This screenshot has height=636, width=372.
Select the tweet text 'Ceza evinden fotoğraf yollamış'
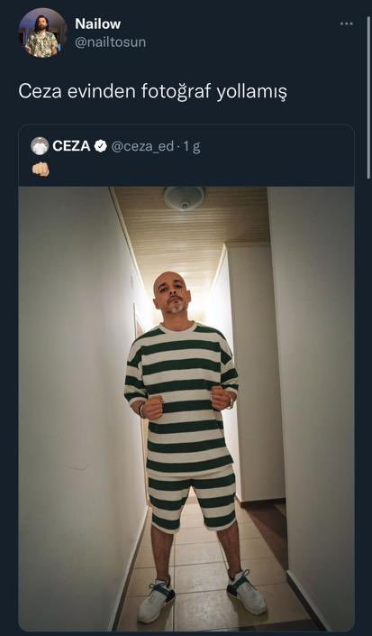click(152, 92)
